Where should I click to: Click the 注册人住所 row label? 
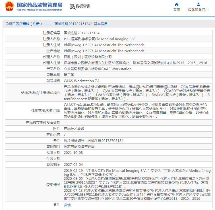pyautogui.click(x=51, y=45)
